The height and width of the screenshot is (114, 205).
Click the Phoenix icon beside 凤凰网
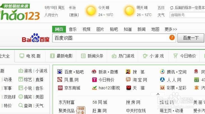point(60,79)
